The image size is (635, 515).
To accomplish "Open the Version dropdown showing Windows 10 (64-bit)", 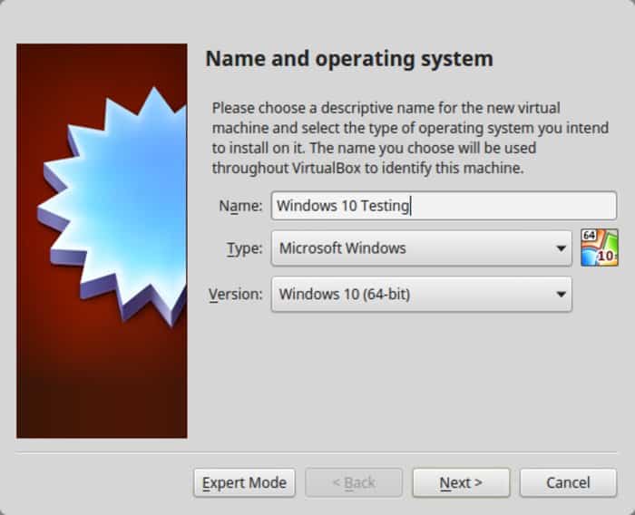I will (422, 295).
